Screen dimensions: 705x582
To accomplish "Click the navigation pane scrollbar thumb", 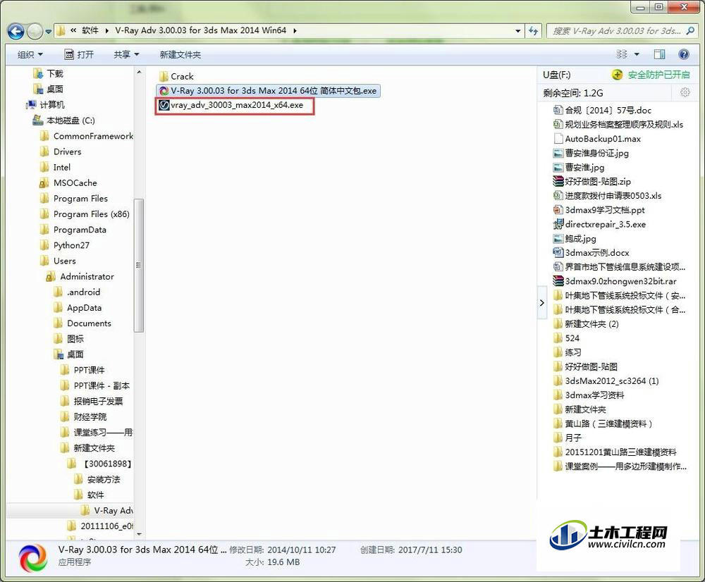I will (139, 265).
